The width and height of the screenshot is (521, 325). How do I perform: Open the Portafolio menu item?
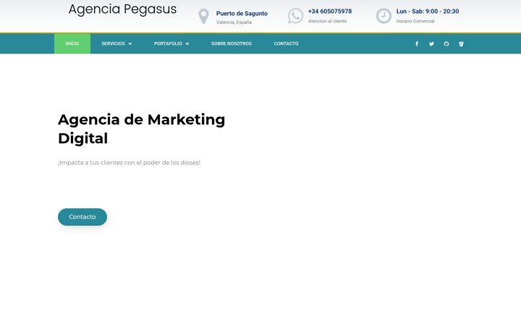pyautogui.click(x=168, y=43)
